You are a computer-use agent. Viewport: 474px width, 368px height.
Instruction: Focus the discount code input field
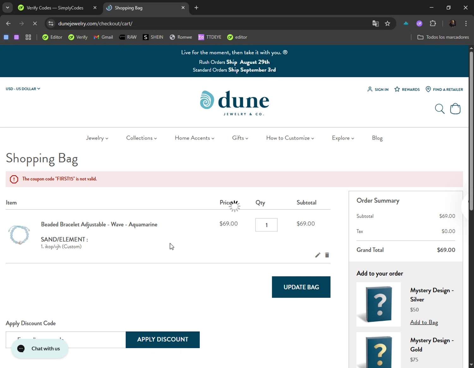coord(66,340)
